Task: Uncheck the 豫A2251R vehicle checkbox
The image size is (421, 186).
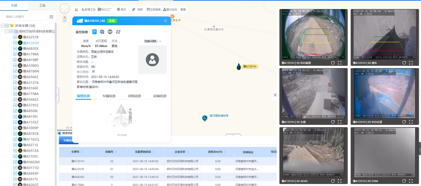Action: point(15,37)
